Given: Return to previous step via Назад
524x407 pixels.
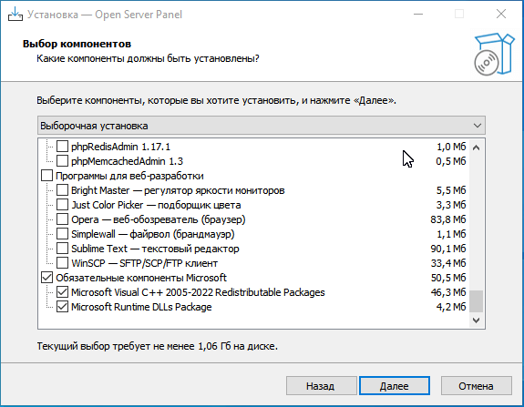Looking at the screenshot, I should pos(321,386).
